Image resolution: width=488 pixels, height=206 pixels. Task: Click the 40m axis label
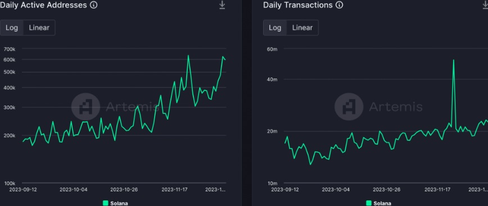pos(272,79)
